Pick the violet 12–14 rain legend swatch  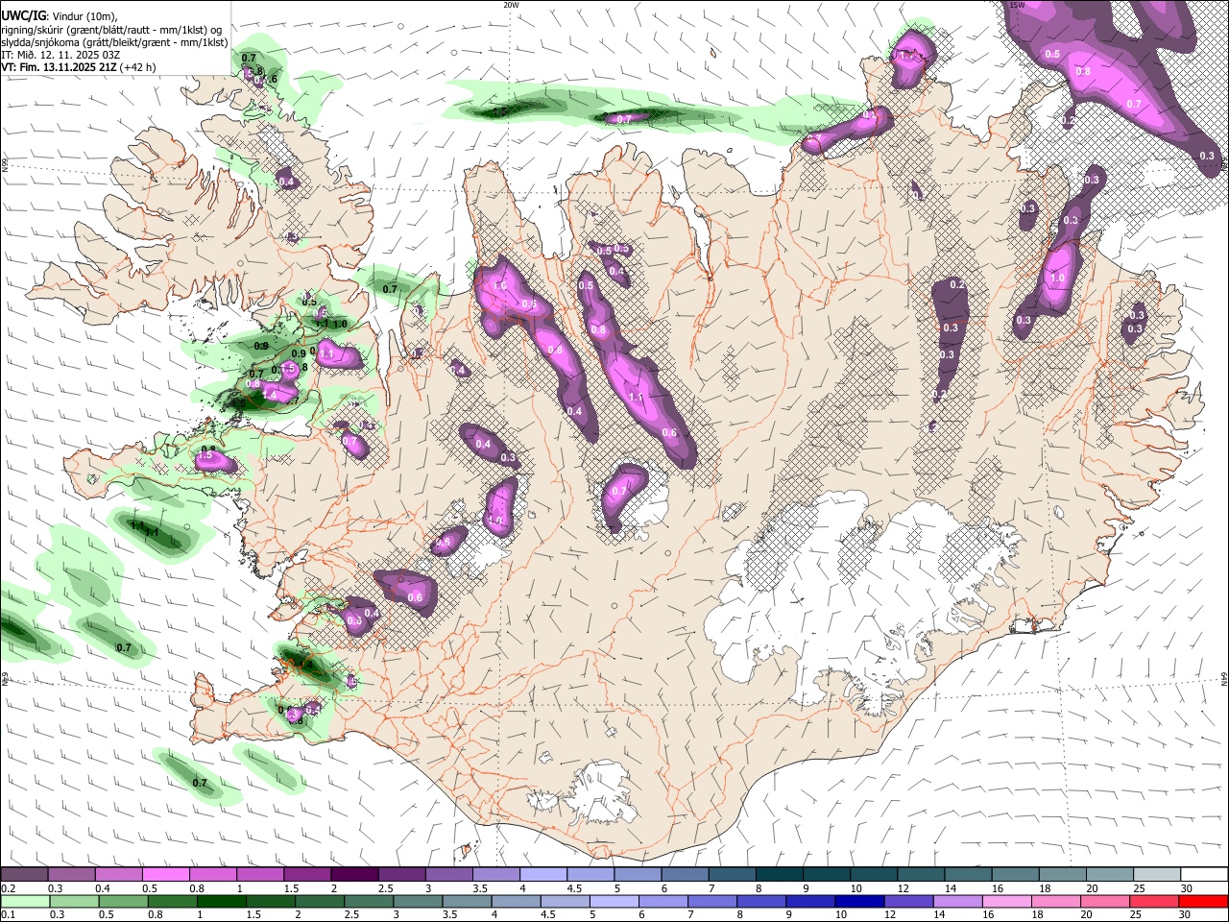click(909, 902)
